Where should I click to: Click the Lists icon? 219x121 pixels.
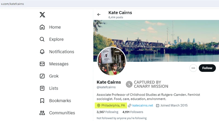[x=42, y=88]
